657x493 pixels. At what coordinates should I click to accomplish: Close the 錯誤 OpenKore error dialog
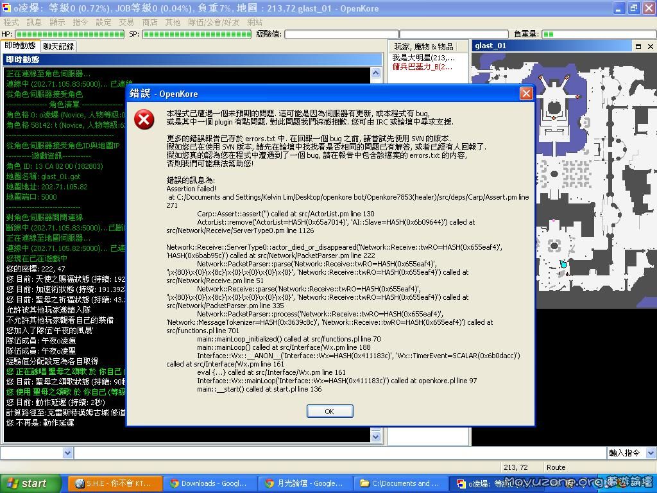(x=526, y=94)
